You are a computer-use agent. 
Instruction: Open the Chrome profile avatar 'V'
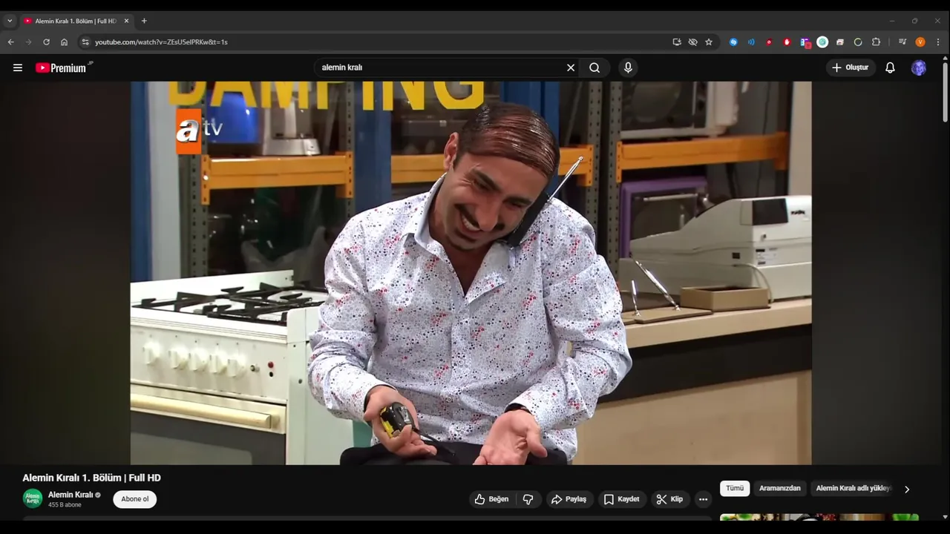click(920, 42)
